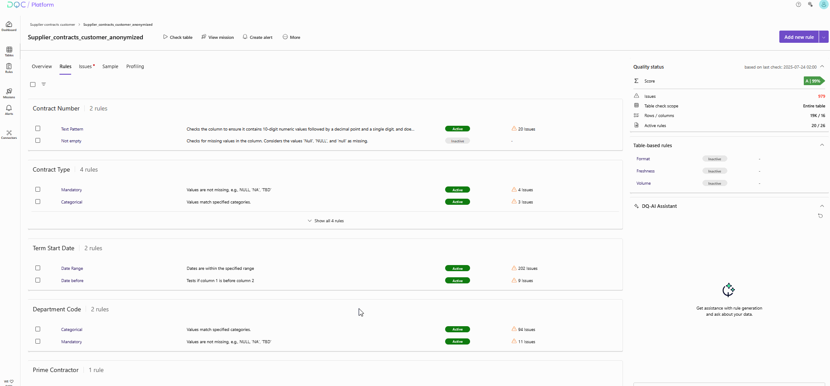The height and width of the screenshot is (386, 830).
Task: Click warning icon for 202 Issues
Action: click(514, 268)
